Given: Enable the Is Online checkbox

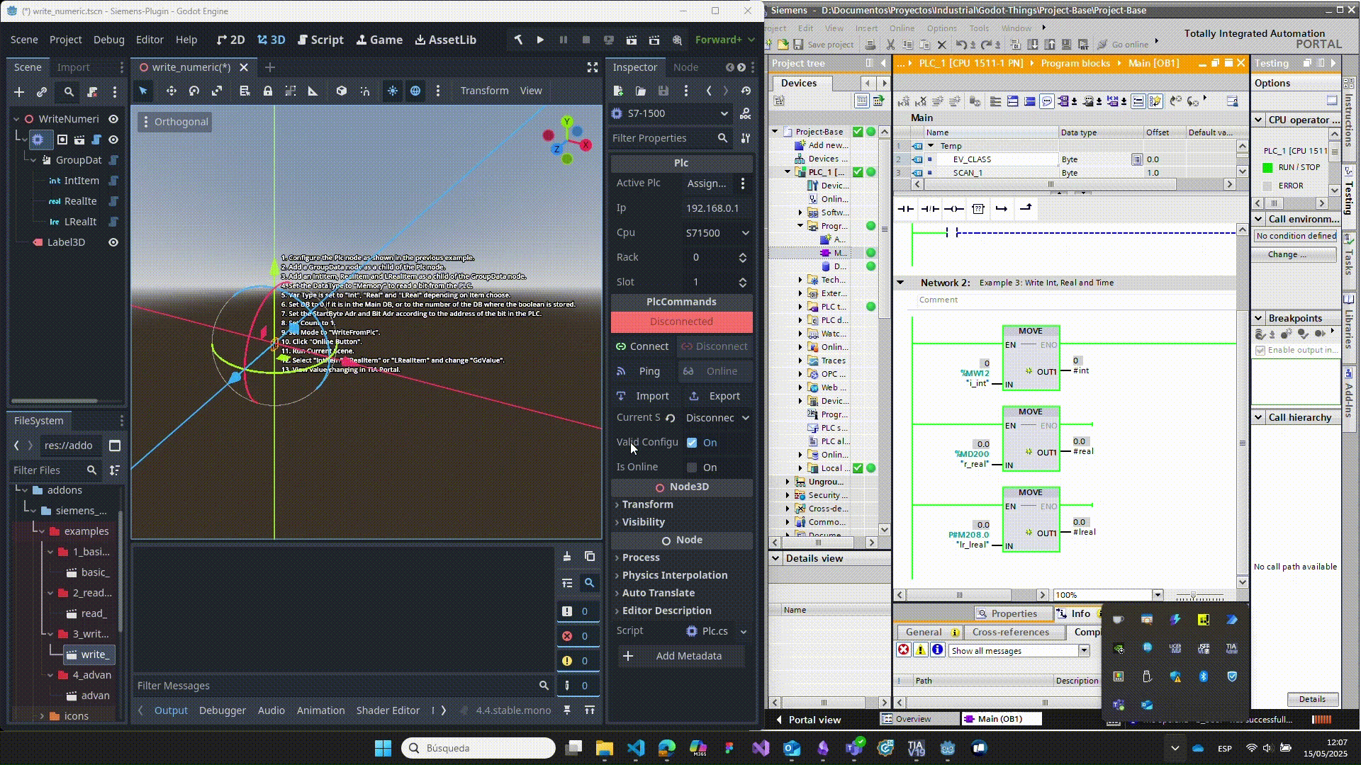Looking at the screenshot, I should 692,467.
